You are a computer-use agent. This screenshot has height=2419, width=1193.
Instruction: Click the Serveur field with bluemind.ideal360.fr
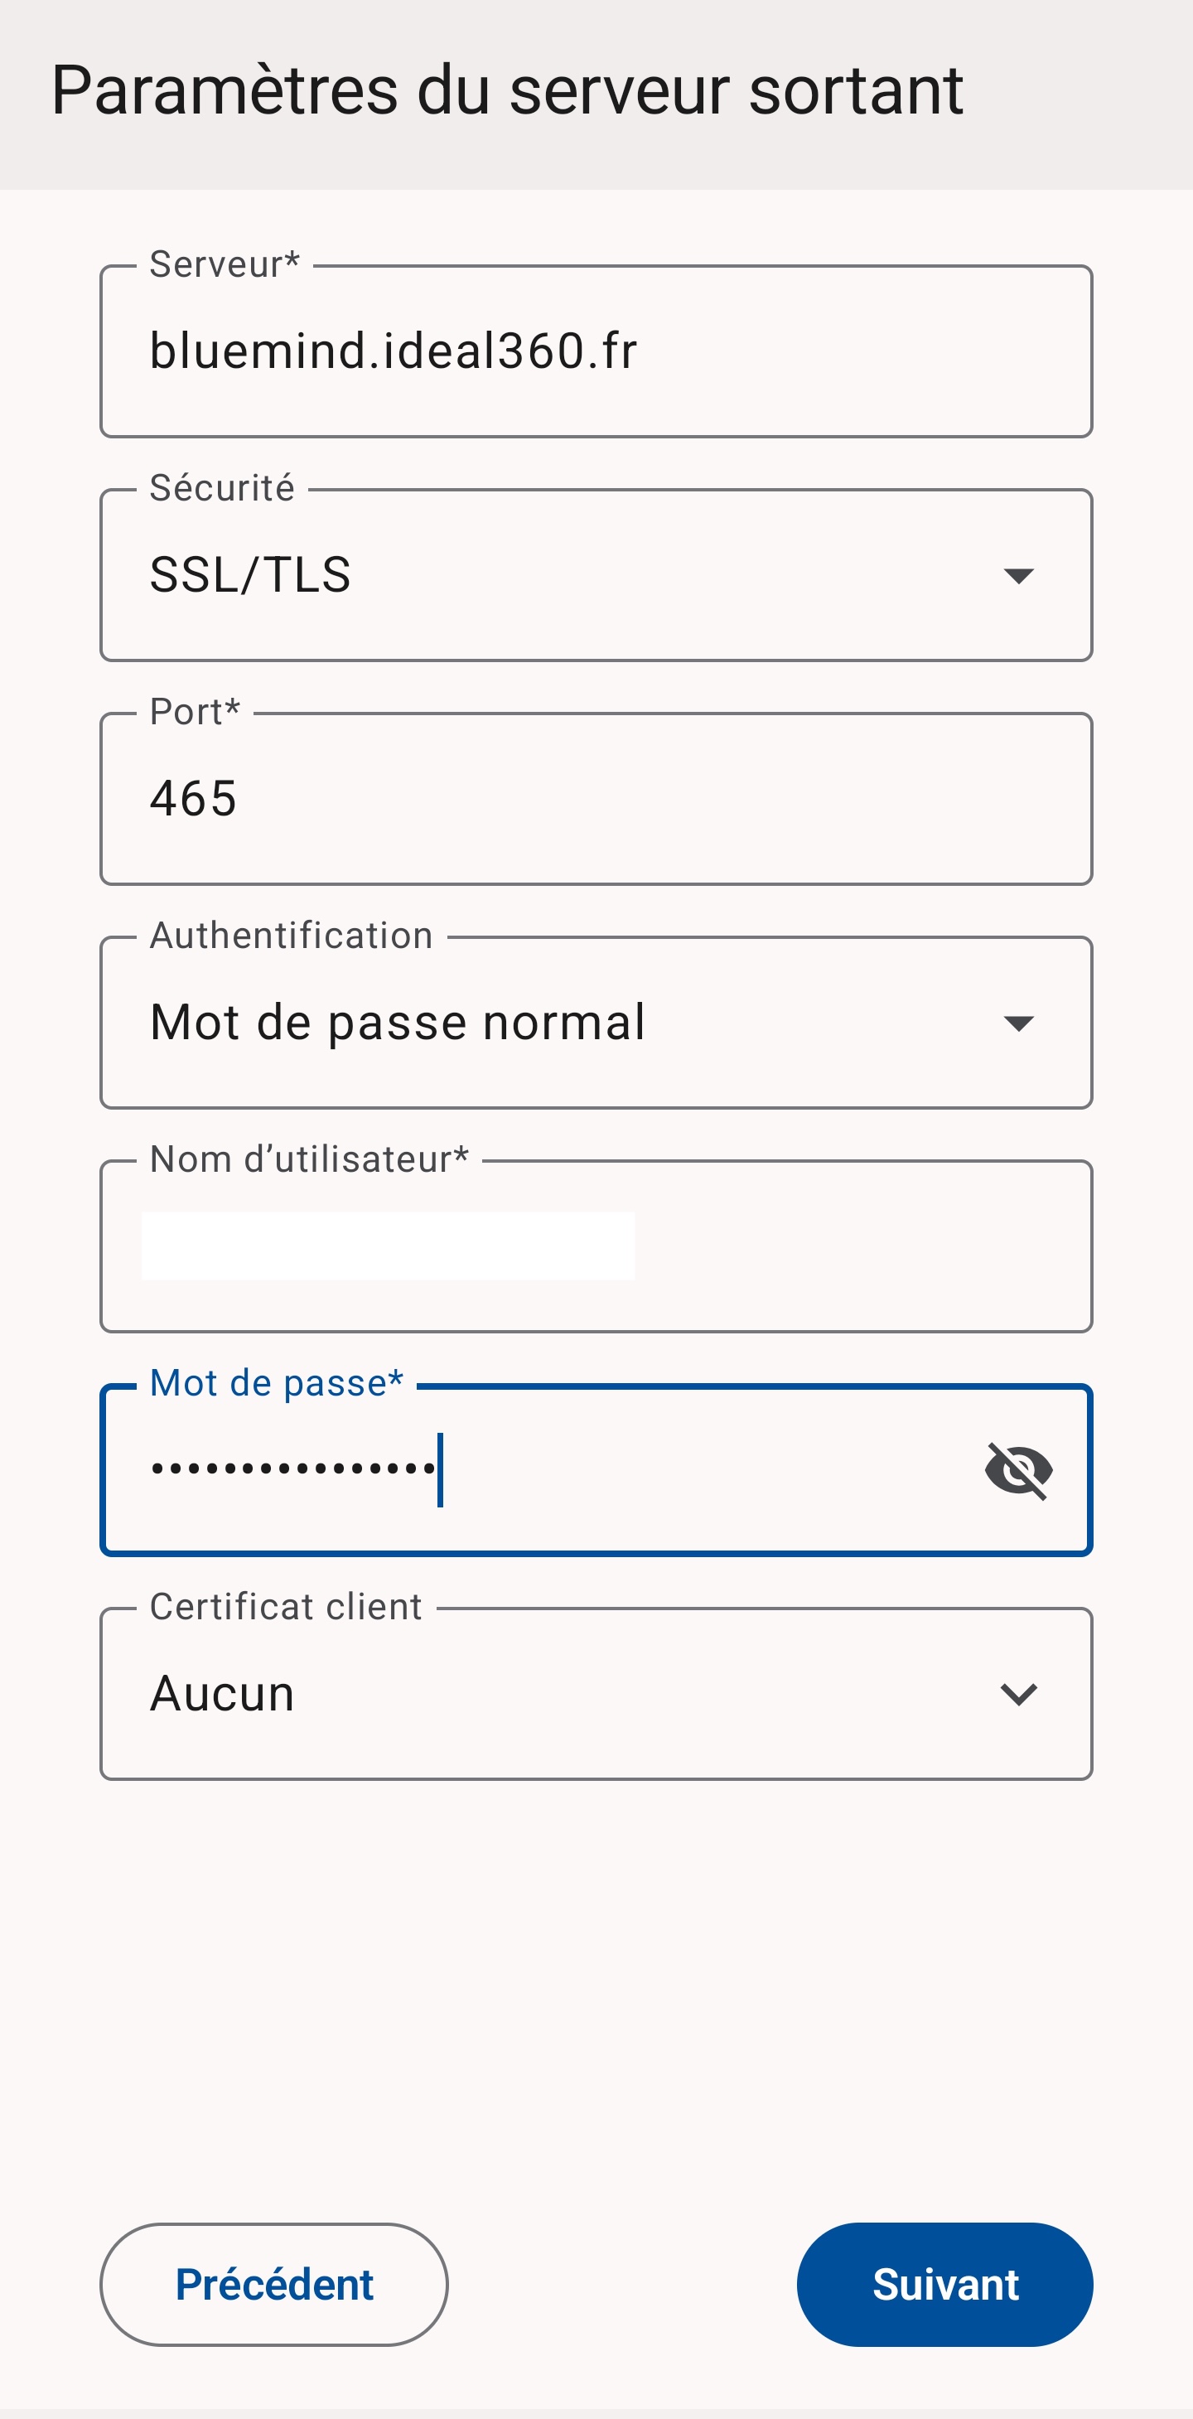(x=595, y=352)
